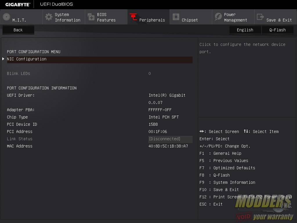Viewport: 297px width, 223px height.
Task: Click the PCI Device ID label
Action: [22, 124]
